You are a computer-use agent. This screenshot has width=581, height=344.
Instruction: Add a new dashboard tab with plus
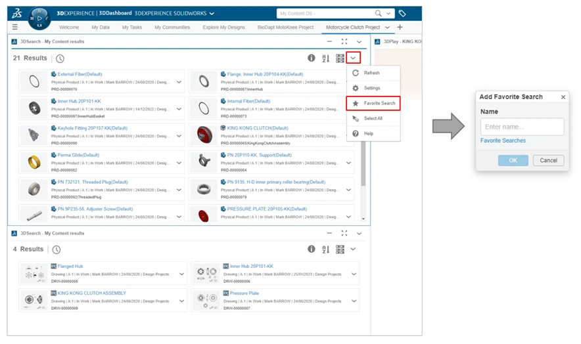tap(400, 27)
